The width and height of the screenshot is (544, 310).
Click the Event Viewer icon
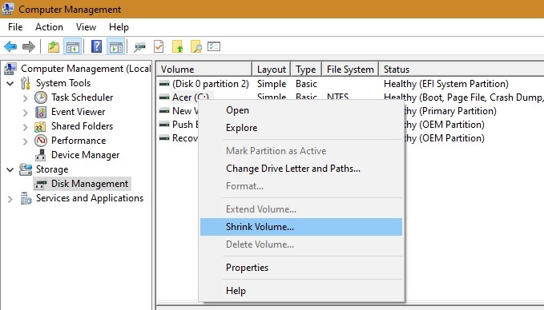41,112
